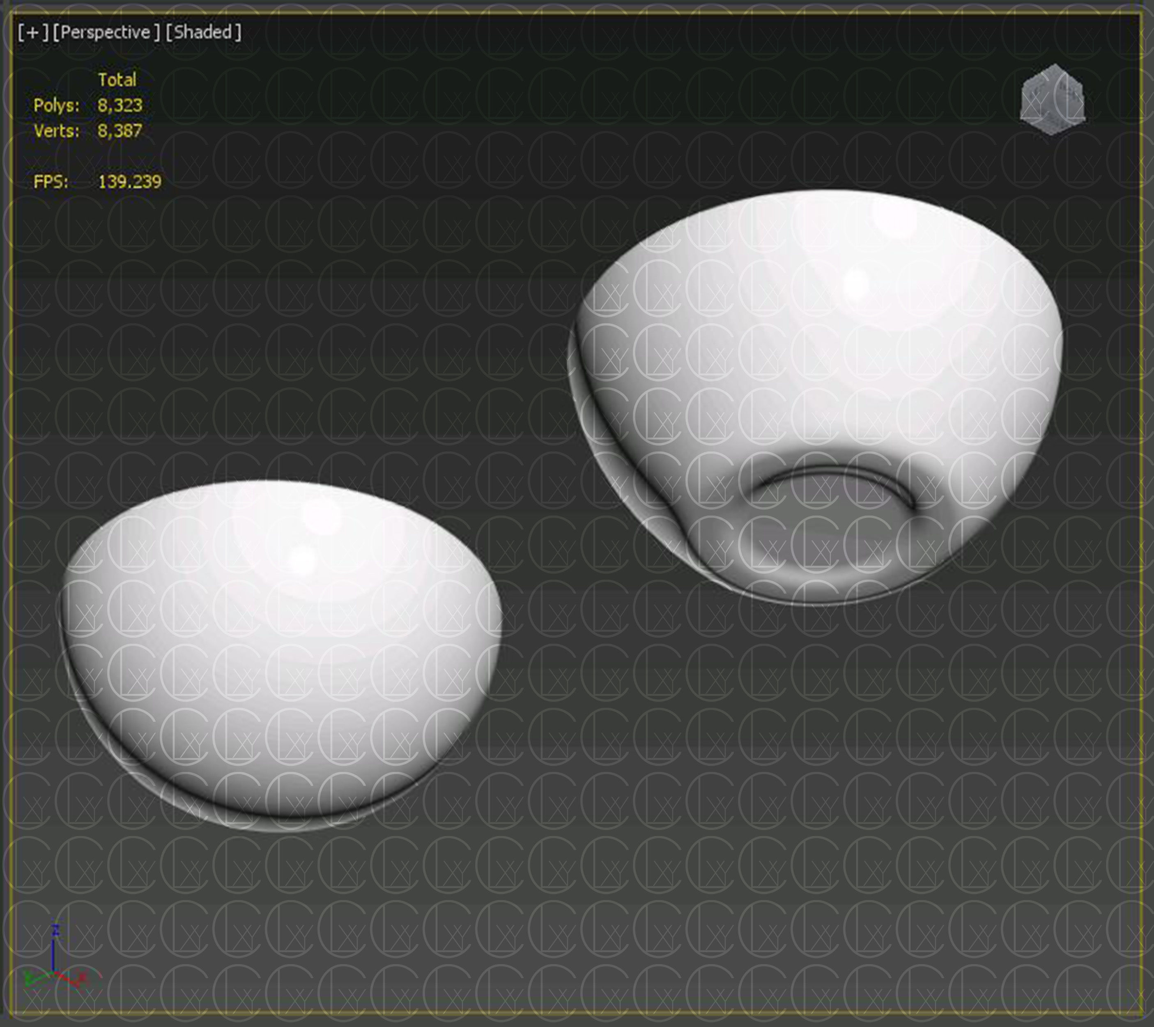This screenshot has height=1027, width=1154.
Task: Open the [Shaded] display mode menu
Action: tap(203, 32)
